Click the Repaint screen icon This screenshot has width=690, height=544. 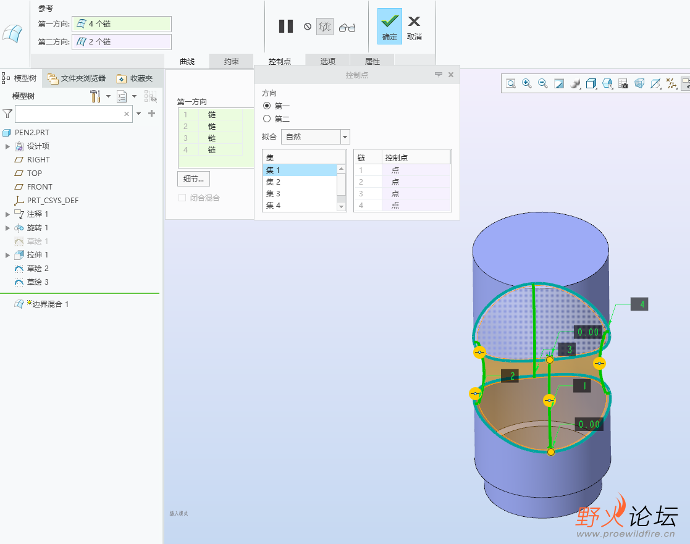coord(559,83)
